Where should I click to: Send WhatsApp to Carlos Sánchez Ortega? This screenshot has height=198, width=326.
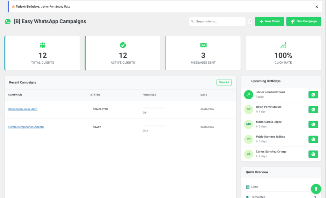[x=313, y=154]
